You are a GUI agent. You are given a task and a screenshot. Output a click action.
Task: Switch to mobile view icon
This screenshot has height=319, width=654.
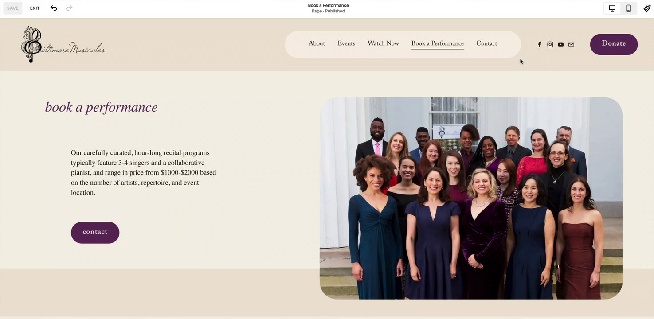[628, 8]
